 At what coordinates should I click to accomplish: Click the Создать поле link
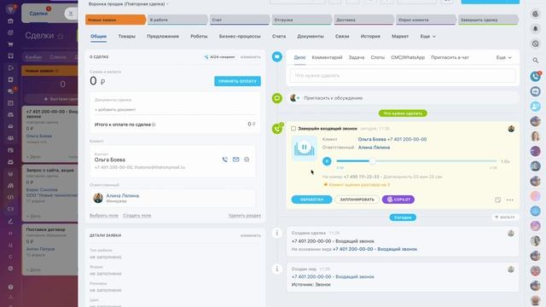click(x=136, y=216)
